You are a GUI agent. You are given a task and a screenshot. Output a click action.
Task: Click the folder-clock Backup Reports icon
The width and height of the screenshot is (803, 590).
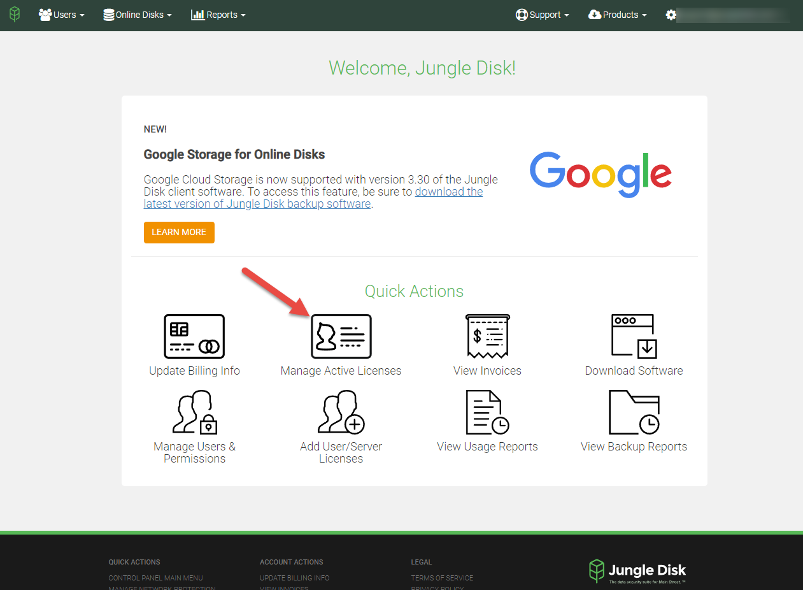click(x=634, y=412)
